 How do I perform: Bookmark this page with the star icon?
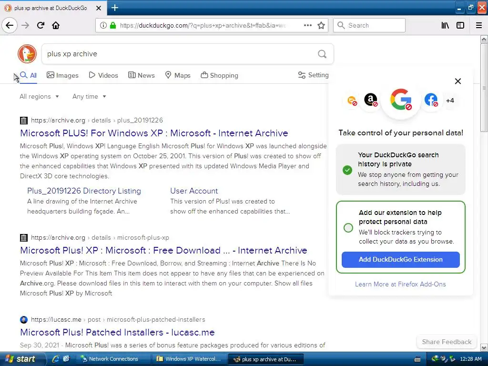pos(321,25)
